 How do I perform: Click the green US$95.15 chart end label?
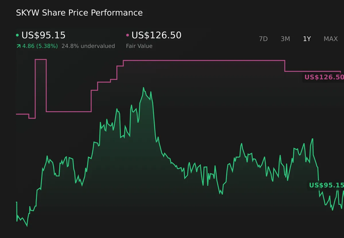[326, 185]
